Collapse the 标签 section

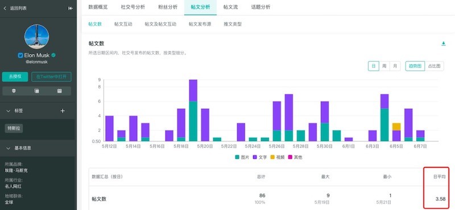point(8,111)
